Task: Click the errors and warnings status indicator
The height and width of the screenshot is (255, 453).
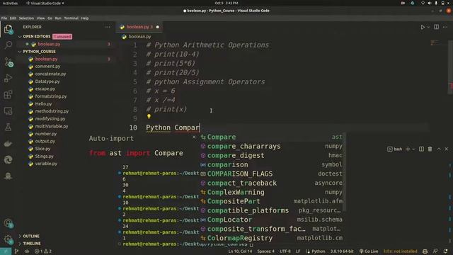Action: pyautogui.click(x=43, y=251)
